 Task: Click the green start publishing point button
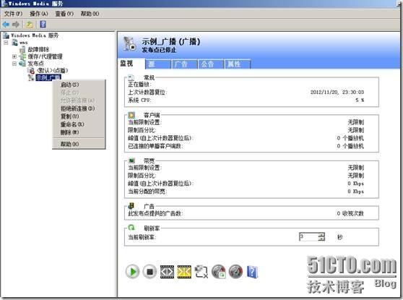[x=133, y=271]
